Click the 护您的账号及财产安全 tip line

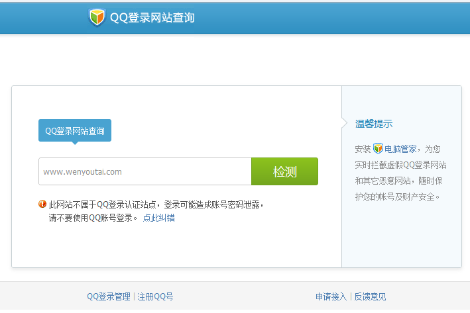pos(398,197)
